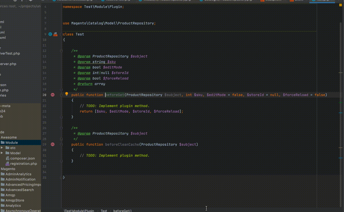Fold the beforeCleanCache function at line 29
Viewport: 344px width, 212px height.
[x=61, y=144]
